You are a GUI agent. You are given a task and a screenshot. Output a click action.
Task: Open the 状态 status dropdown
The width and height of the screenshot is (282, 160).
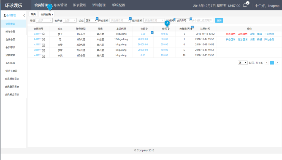91,20
